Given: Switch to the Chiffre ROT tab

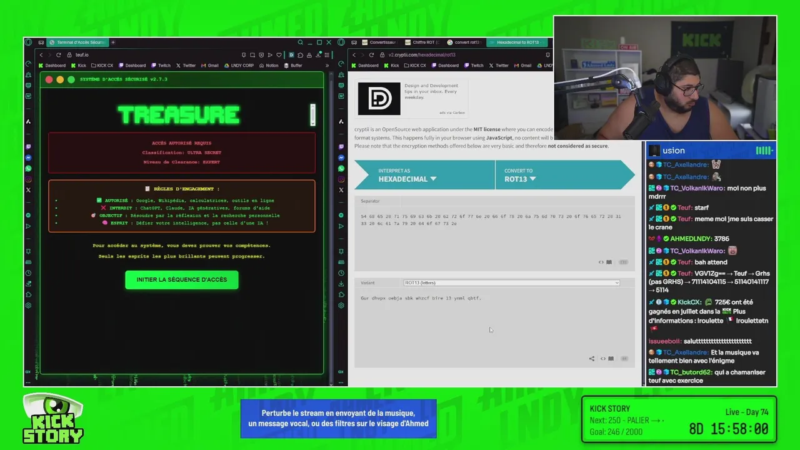Looking at the screenshot, I should (422, 42).
